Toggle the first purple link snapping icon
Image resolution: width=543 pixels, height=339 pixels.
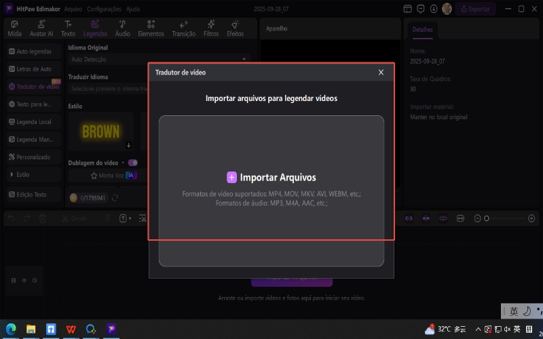pos(409,218)
